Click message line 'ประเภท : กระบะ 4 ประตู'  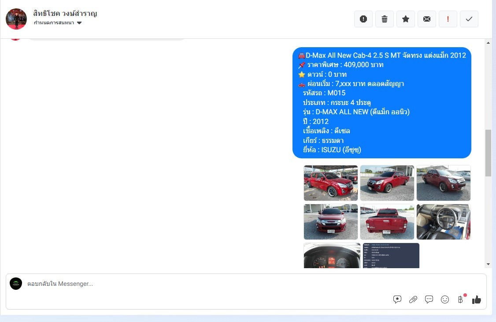(337, 103)
